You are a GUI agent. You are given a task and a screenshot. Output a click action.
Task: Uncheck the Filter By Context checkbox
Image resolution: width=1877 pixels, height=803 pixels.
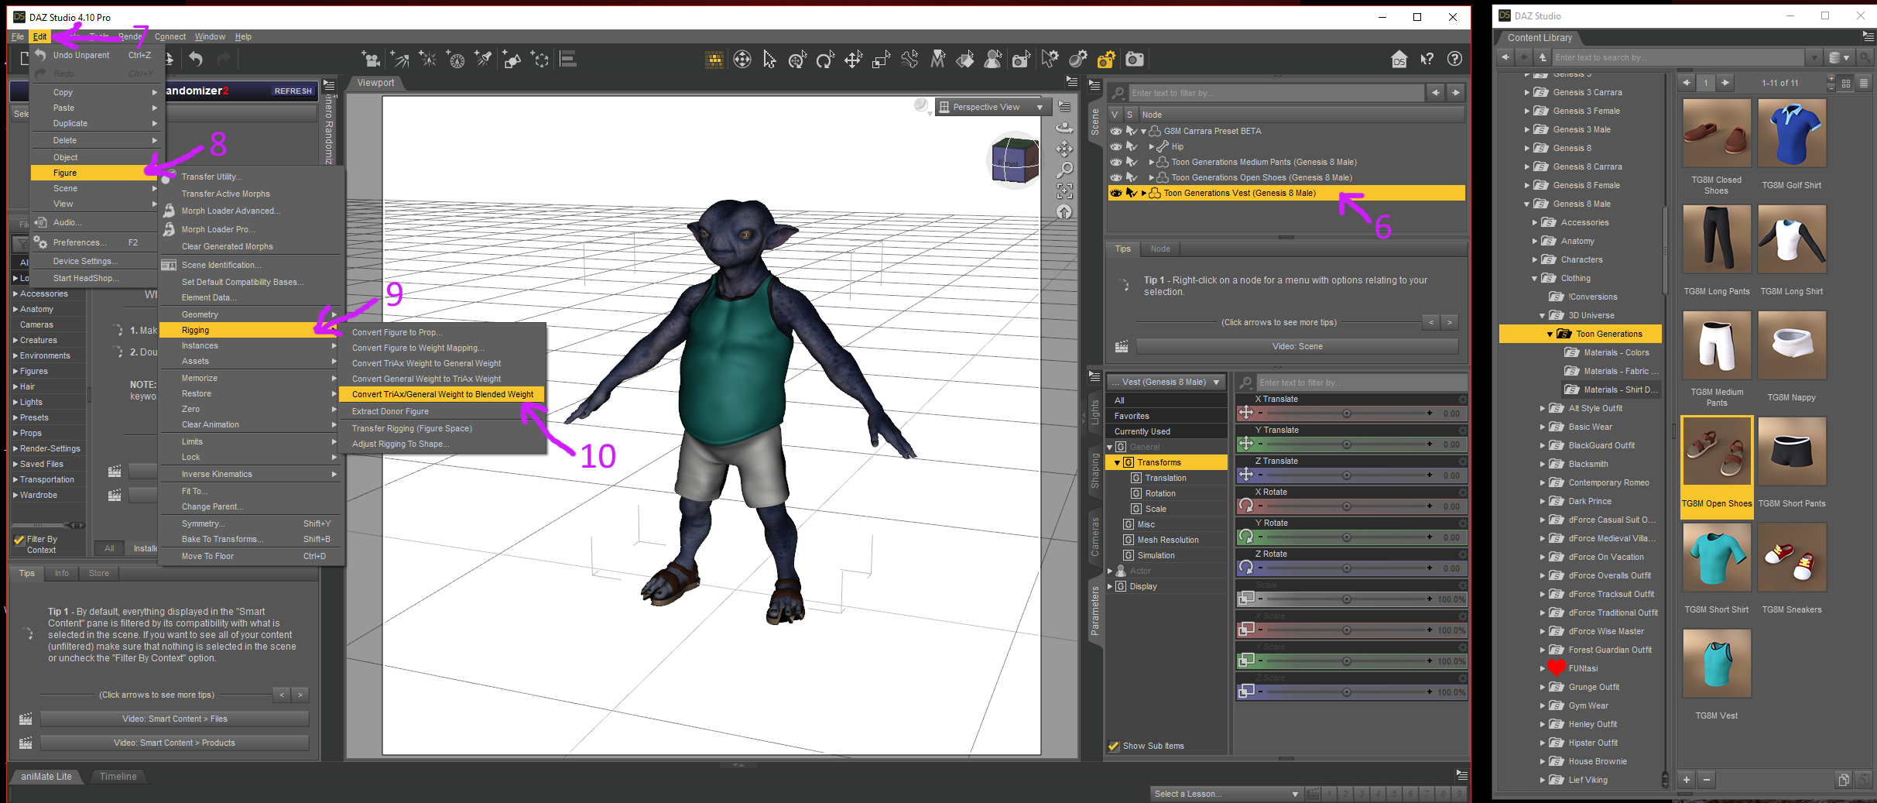pyautogui.click(x=19, y=540)
